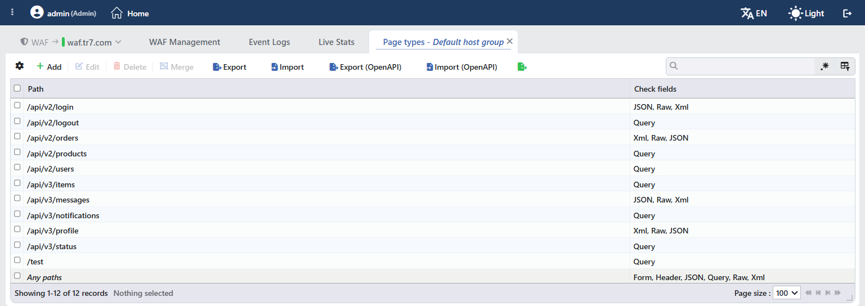Click 'Showing 1-12 of 12 records' status
This screenshot has height=306, width=865.
61,293
